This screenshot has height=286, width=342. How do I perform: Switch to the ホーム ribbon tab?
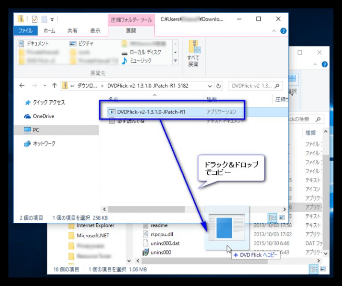(49, 30)
